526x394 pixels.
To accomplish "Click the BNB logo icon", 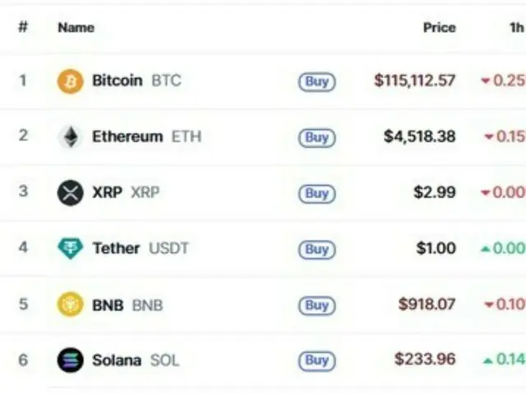I will pos(70,305).
